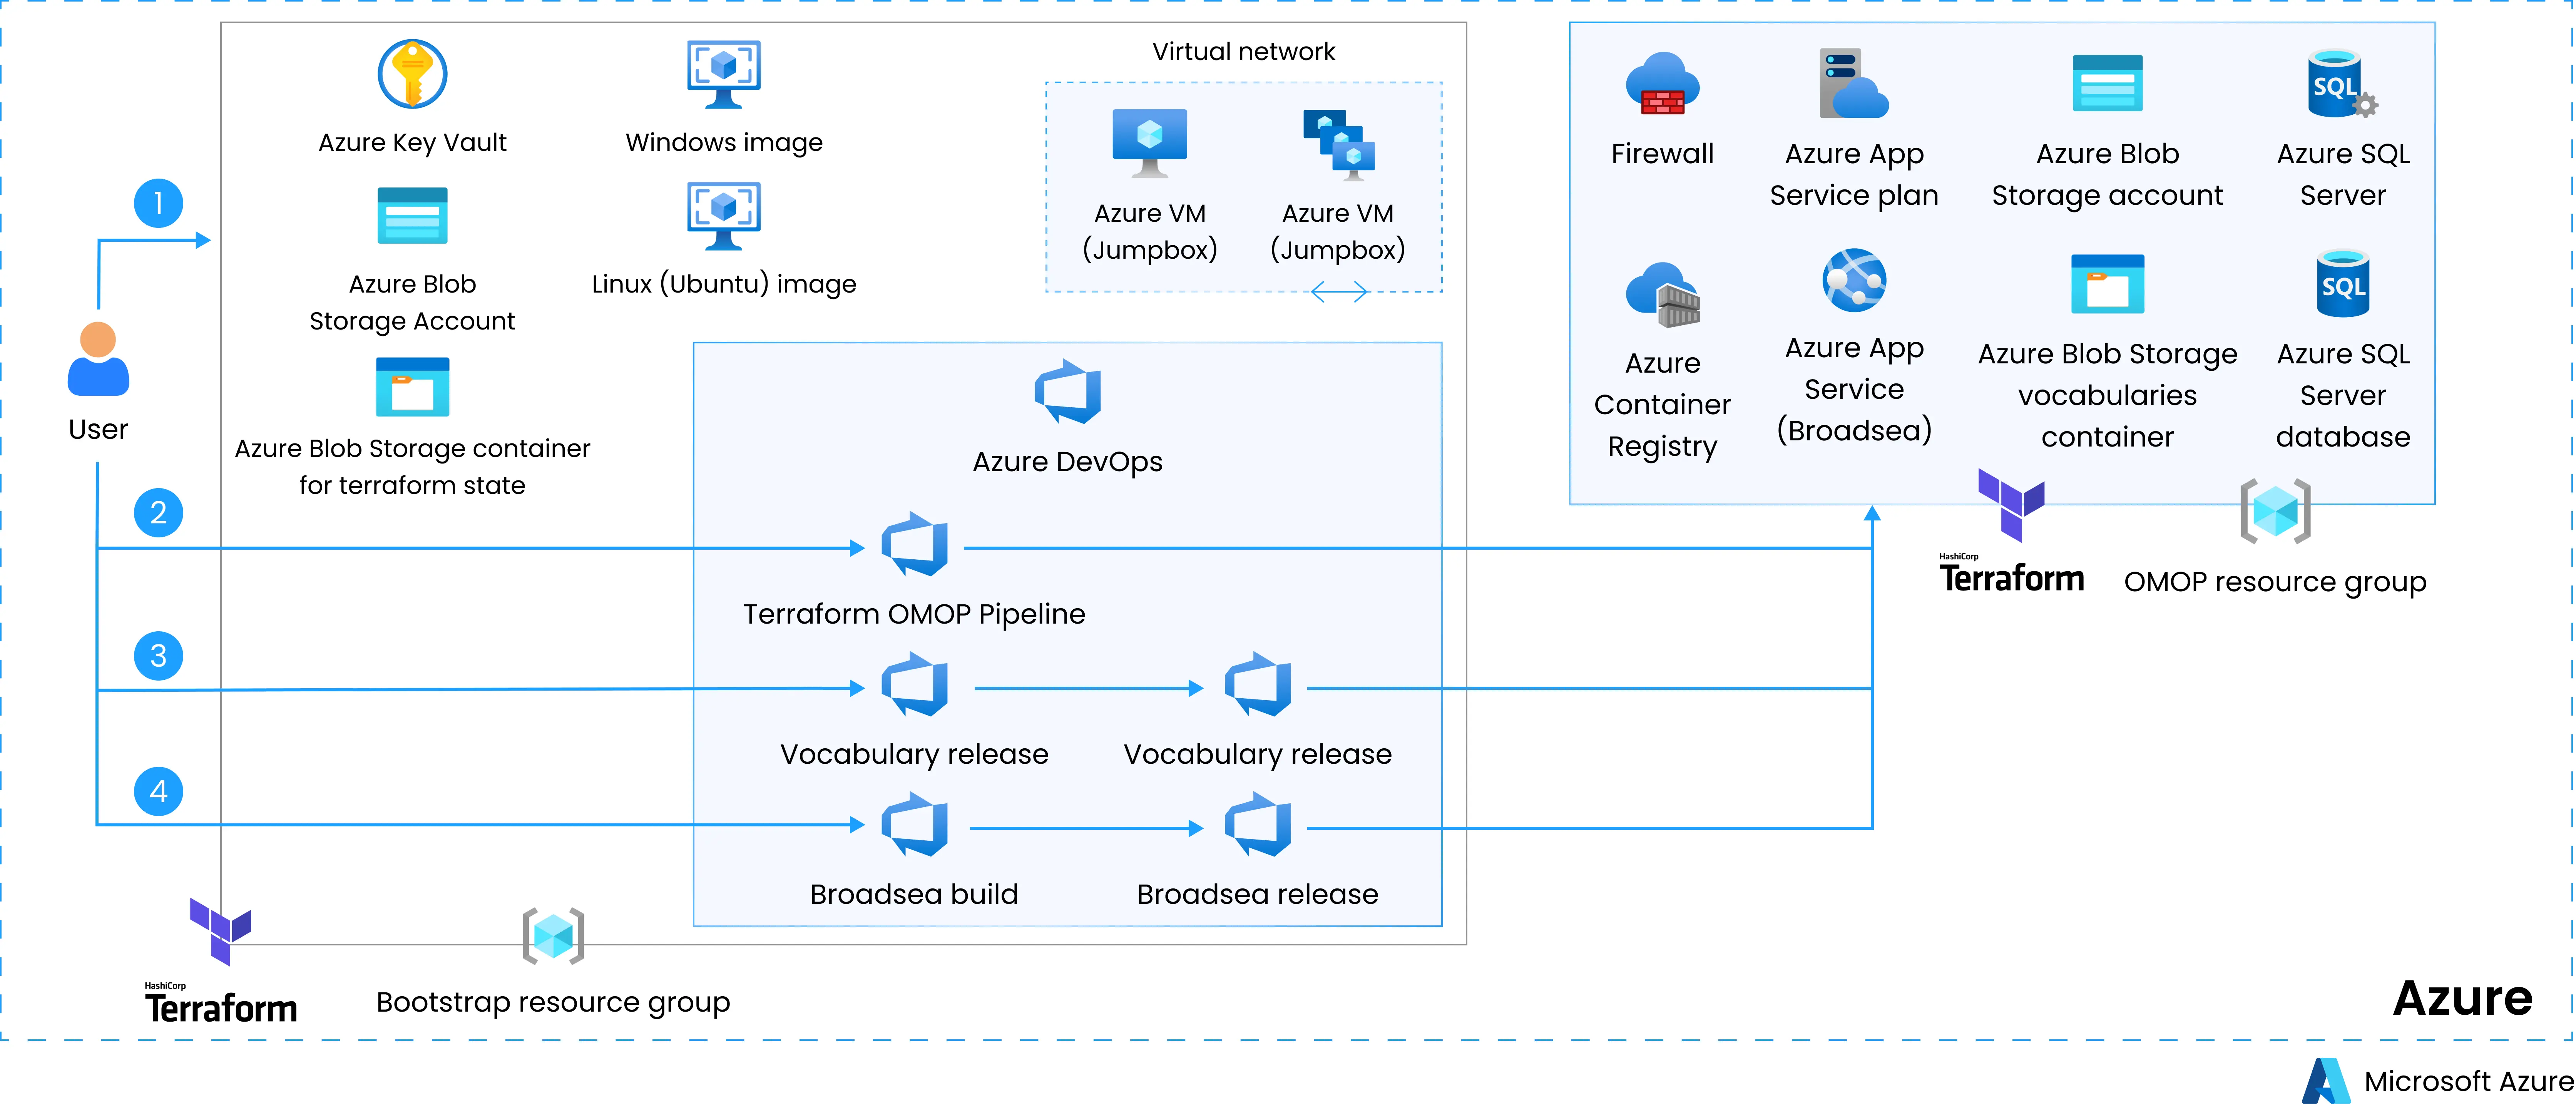
Task: Click the multi-VM Azure Jumpbox icon
Action: (1339, 145)
